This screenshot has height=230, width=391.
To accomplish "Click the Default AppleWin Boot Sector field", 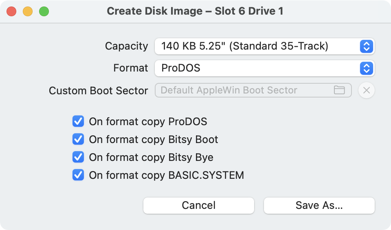I will point(253,90).
